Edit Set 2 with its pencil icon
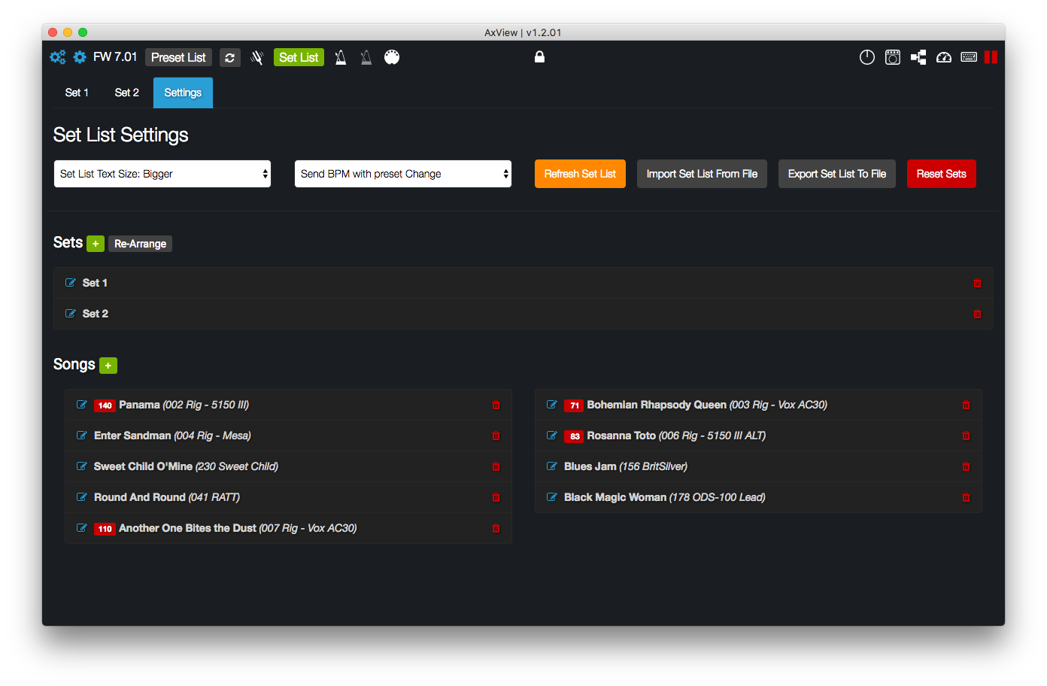This screenshot has width=1047, height=686. [71, 314]
